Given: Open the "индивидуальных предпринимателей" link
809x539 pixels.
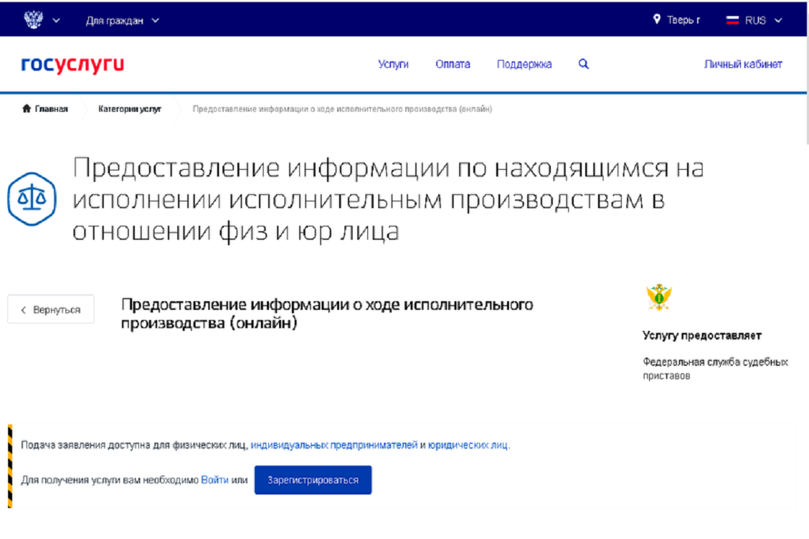Looking at the screenshot, I should point(334,445).
